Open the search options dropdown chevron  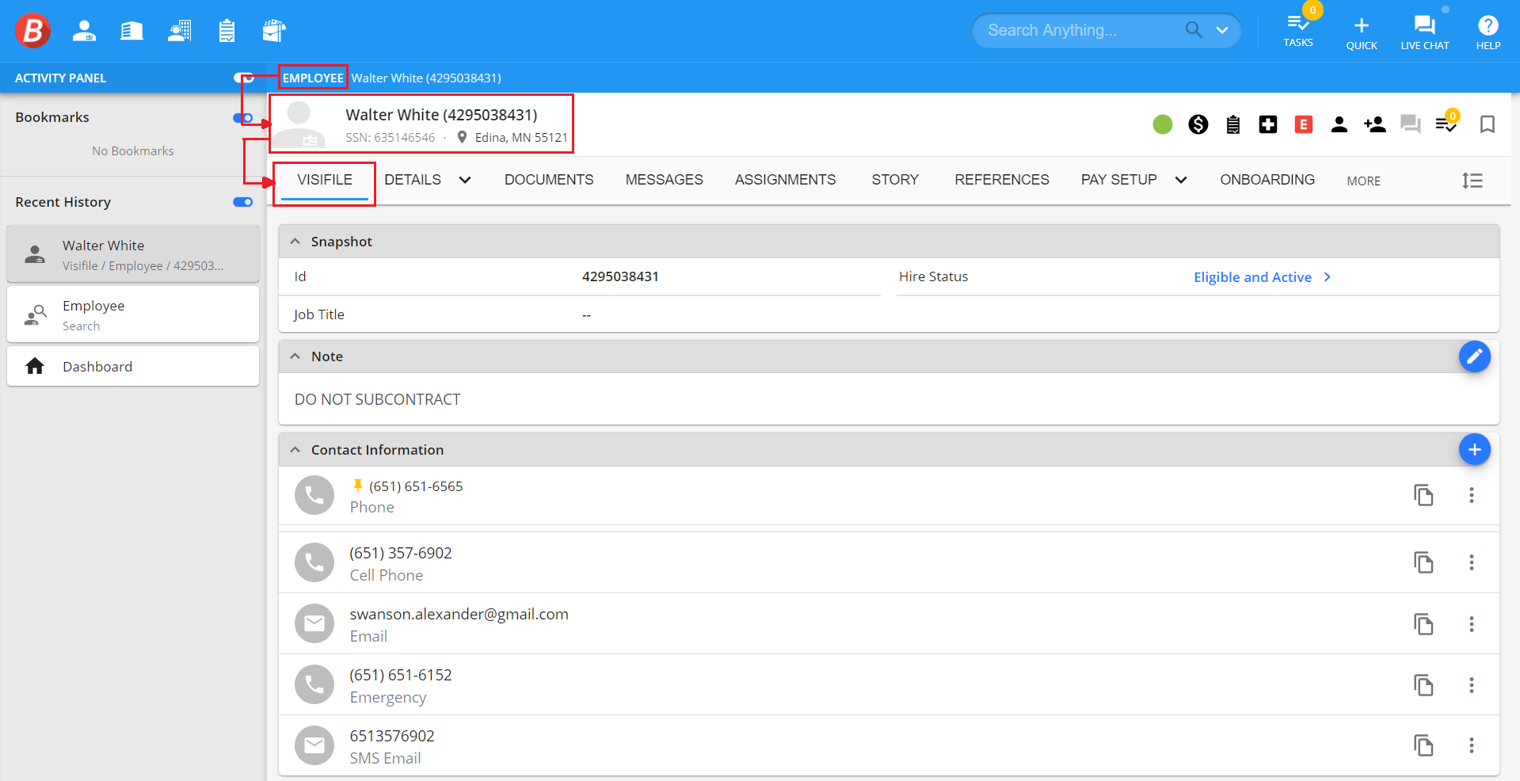tap(1222, 30)
